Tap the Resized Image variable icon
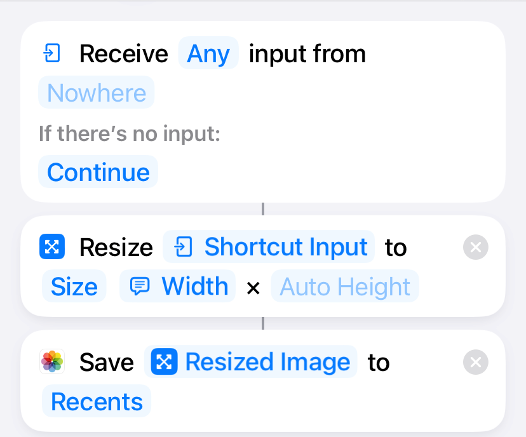Image resolution: width=526 pixels, height=437 pixels. (165, 362)
